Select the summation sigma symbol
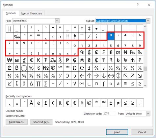Image resolution: width=156 pixels, height=138 pixels. (x=46, y=84)
